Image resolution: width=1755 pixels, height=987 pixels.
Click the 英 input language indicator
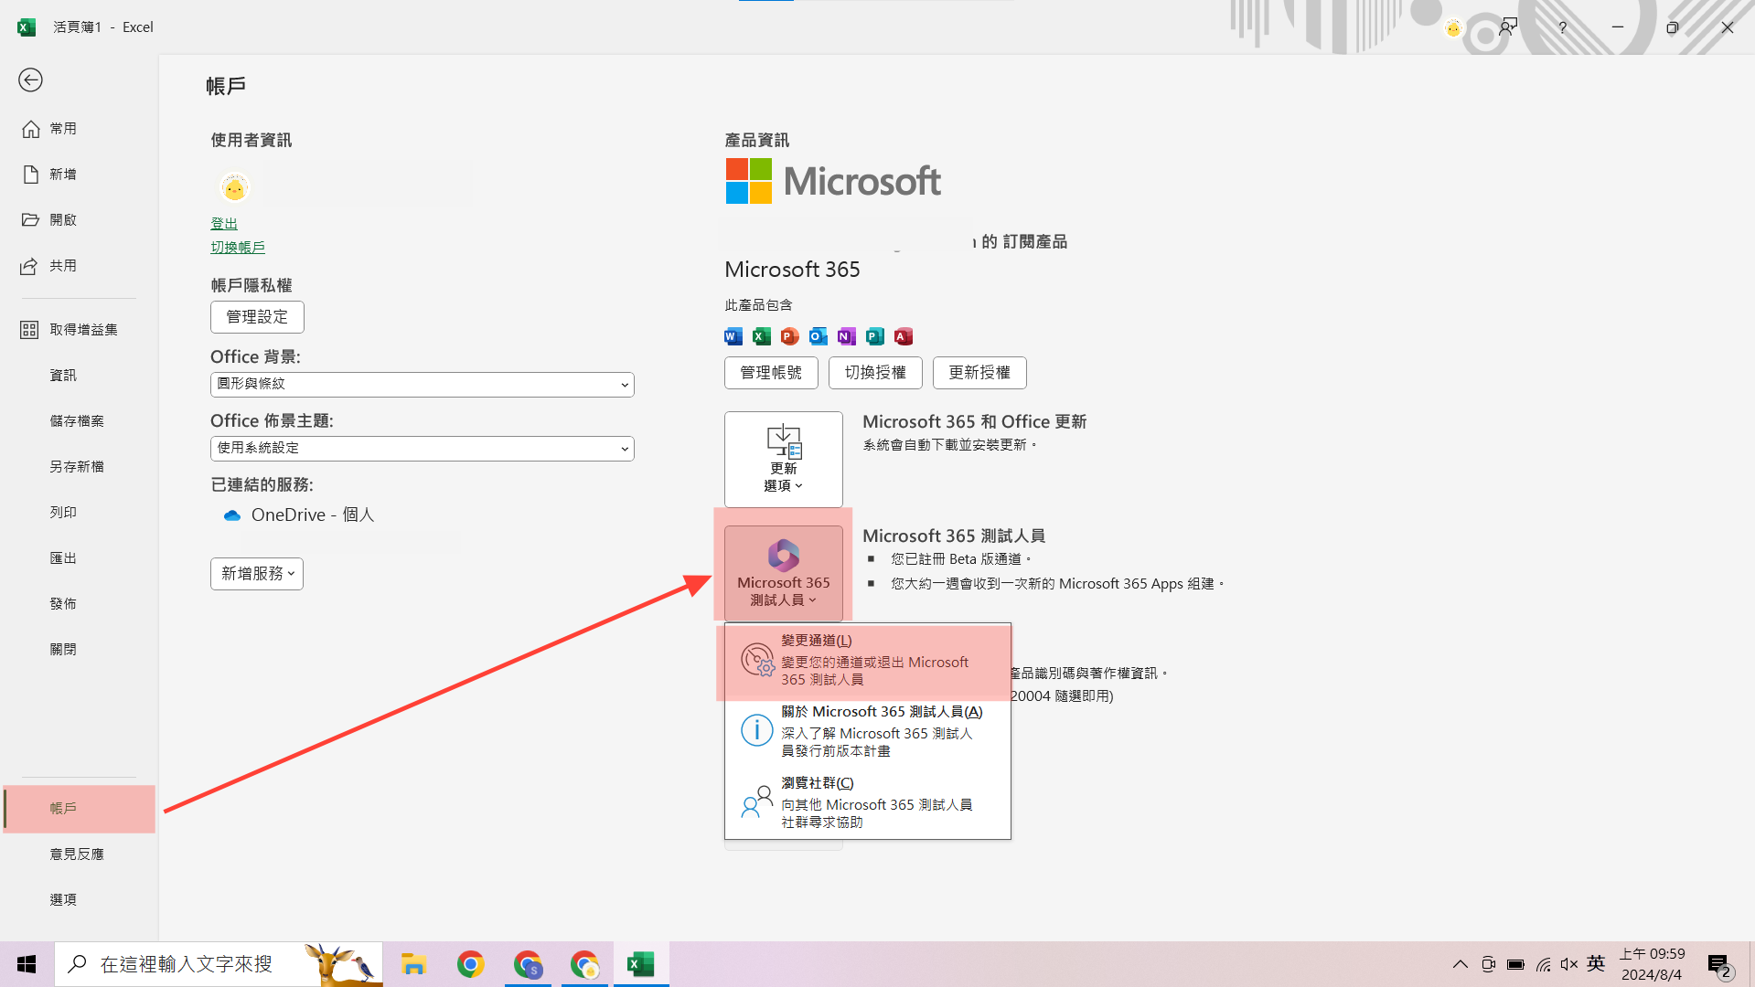(1597, 964)
